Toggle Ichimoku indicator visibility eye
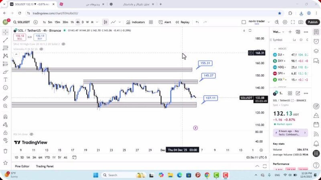The height and width of the screenshot is (180, 321). pos(41,49)
